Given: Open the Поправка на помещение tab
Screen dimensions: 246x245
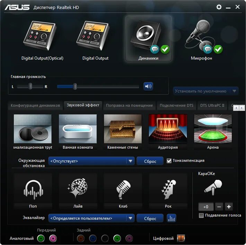Looking at the screenshot, I should [129, 105].
